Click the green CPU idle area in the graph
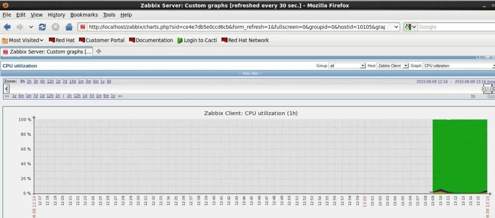The image size is (495, 218). click(460, 154)
